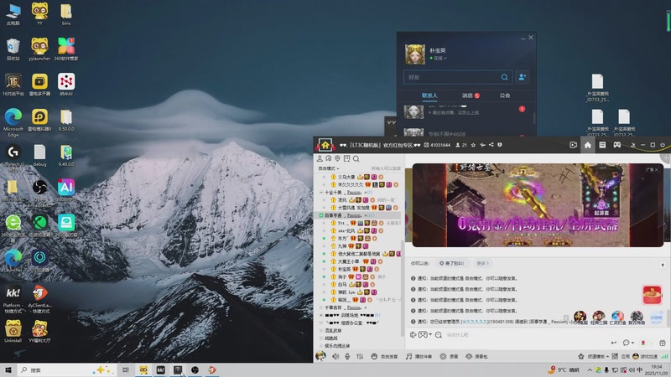Expand the 混乱武林 channel node
Screen dimensions: 671x377
[321, 330]
